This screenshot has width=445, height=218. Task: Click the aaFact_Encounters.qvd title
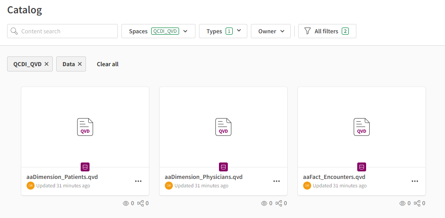334,177
